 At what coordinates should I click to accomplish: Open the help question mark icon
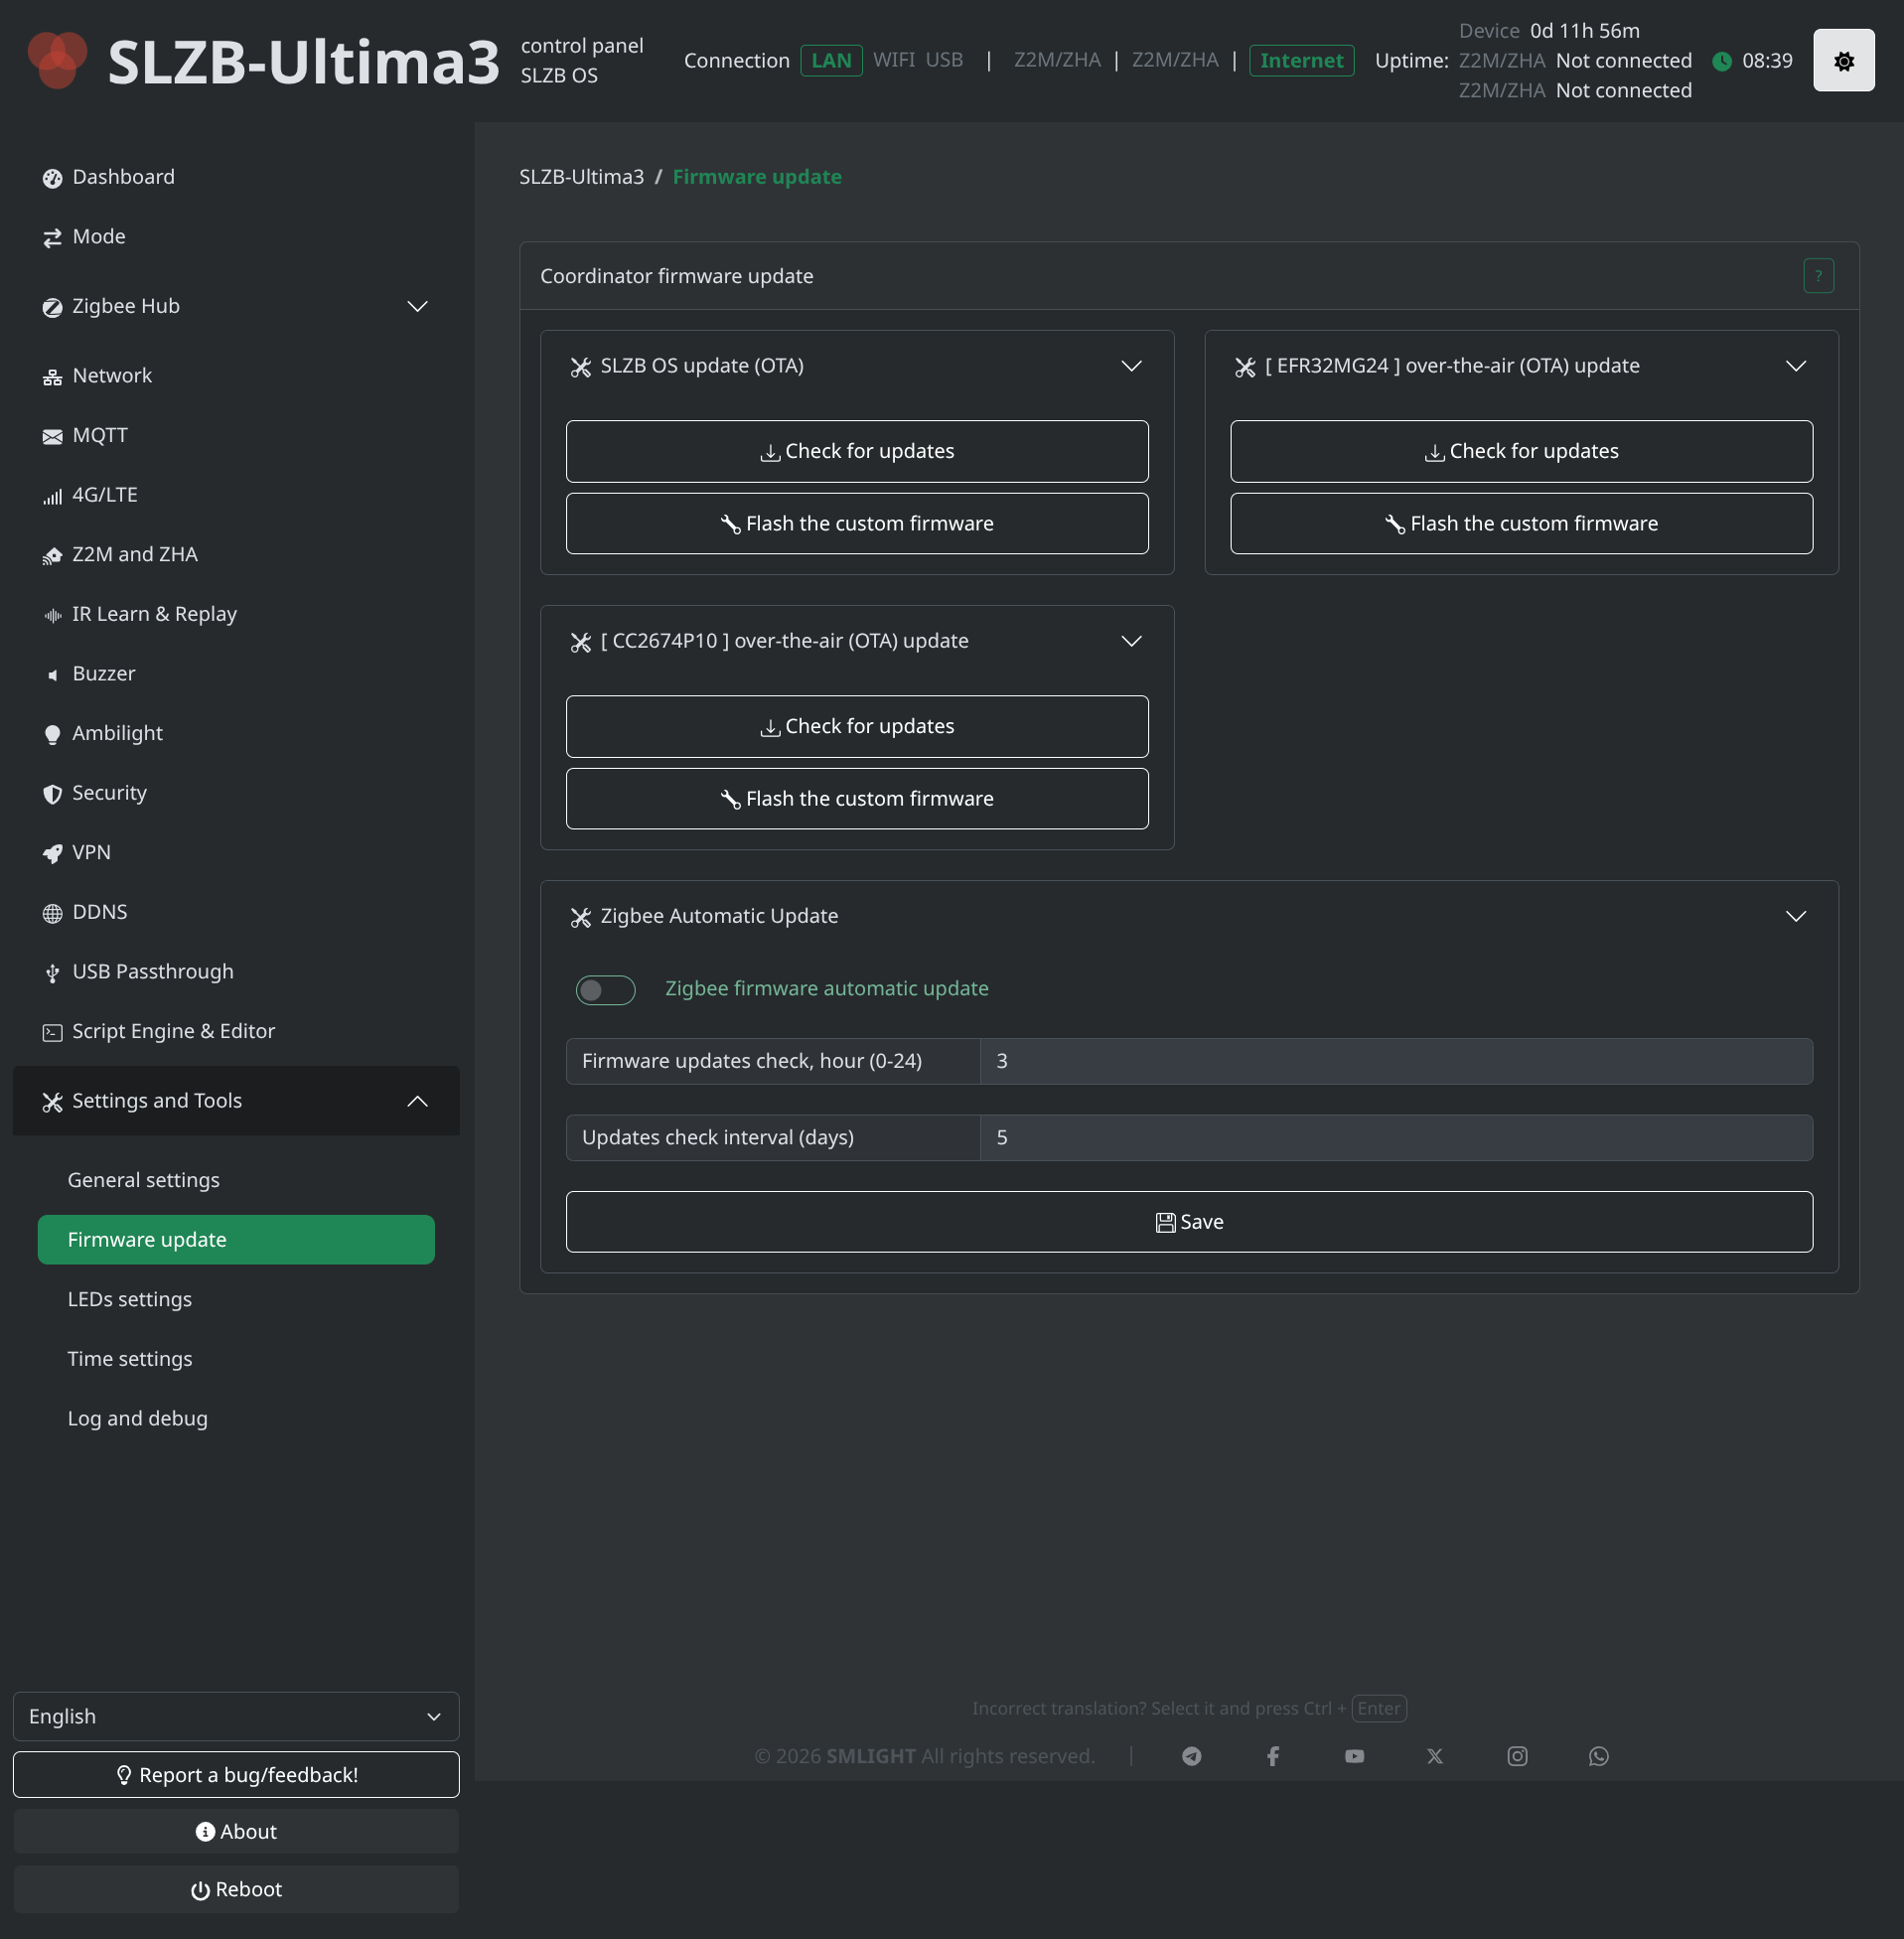point(1818,276)
